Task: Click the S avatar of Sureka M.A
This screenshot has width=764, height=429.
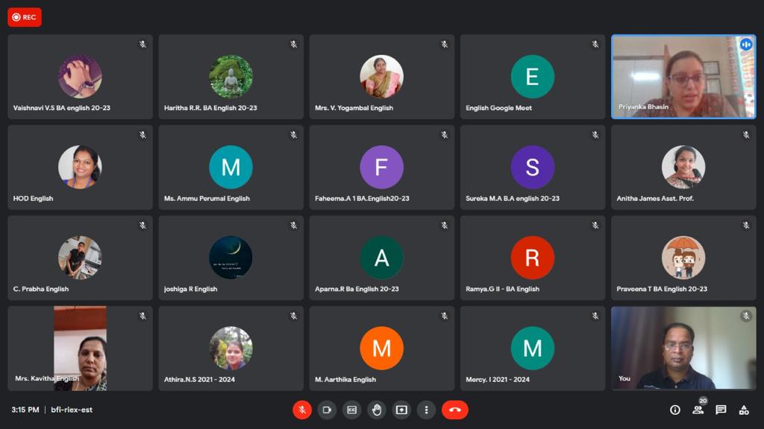Action: [533, 167]
